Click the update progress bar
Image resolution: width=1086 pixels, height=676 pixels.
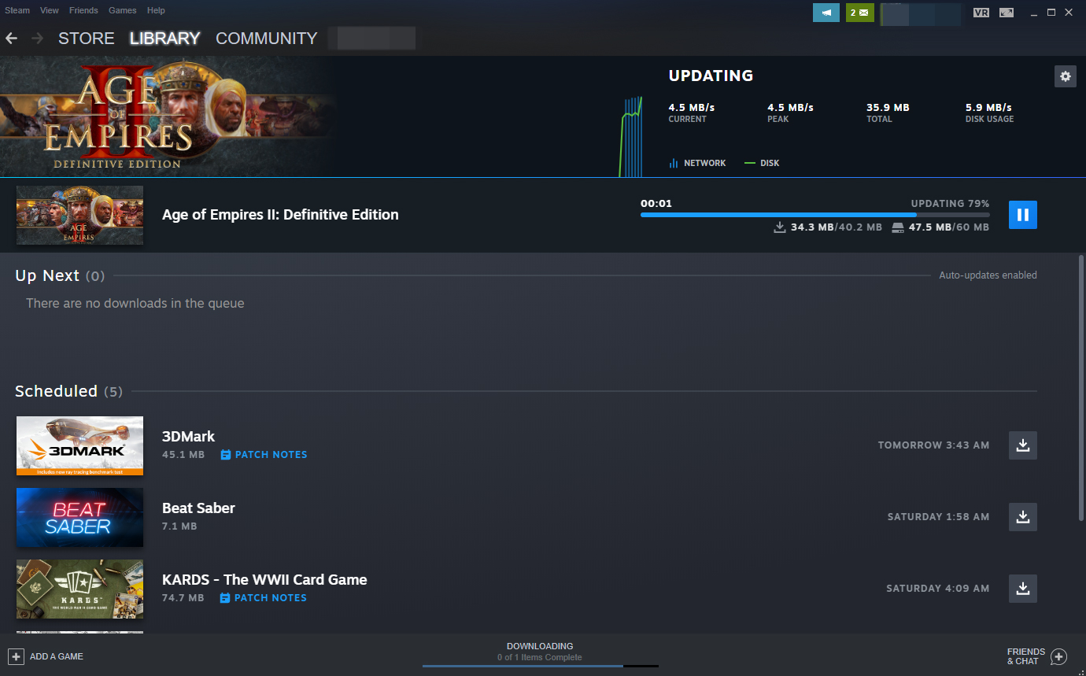[x=815, y=215]
